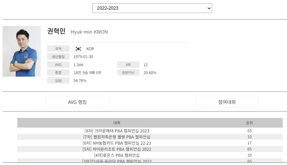This screenshot has height=165, width=287.
Task: Click the 생년월일 label
Action: pyautogui.click(x=58, y=57)
